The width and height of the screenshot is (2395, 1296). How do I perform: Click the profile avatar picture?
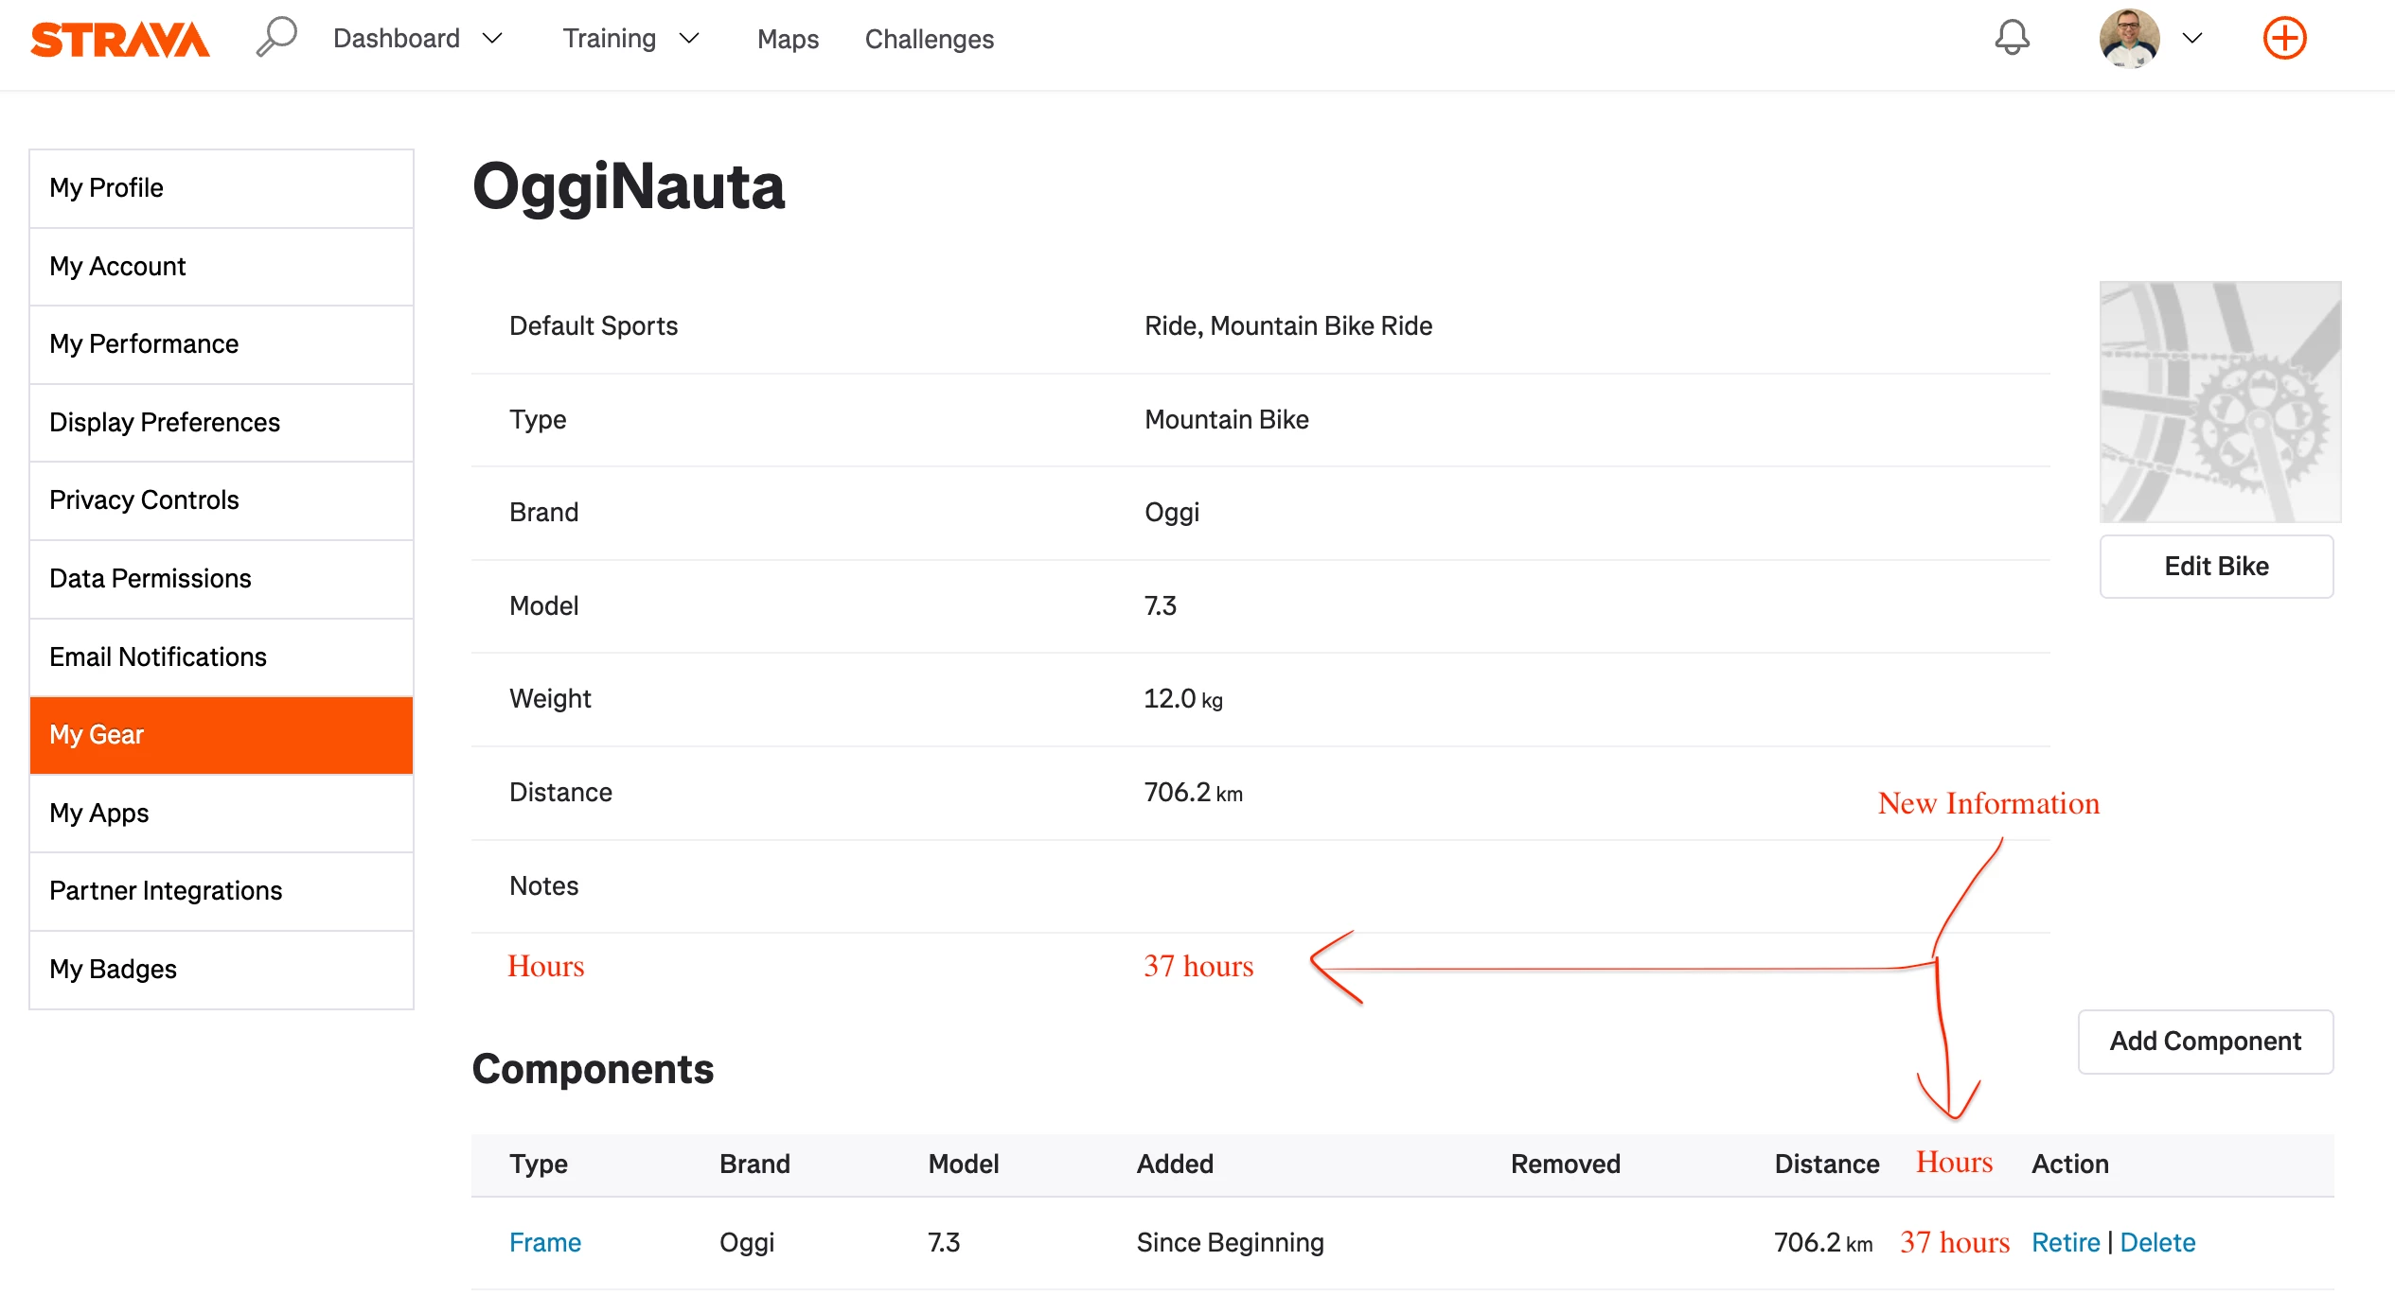click(2129, 39)
